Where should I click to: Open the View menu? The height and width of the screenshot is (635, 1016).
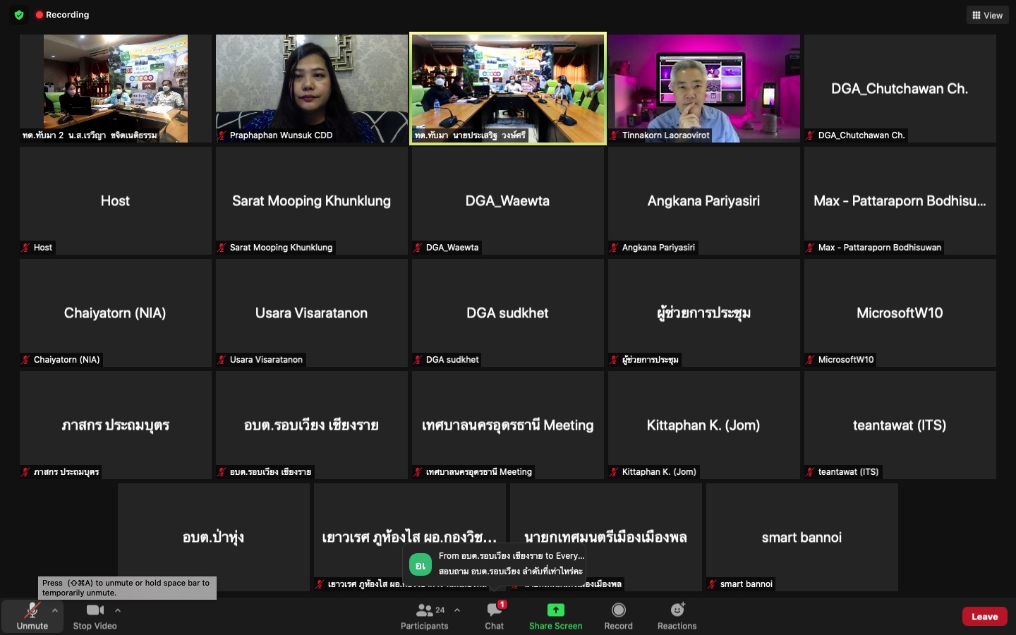tap(987, 14)
